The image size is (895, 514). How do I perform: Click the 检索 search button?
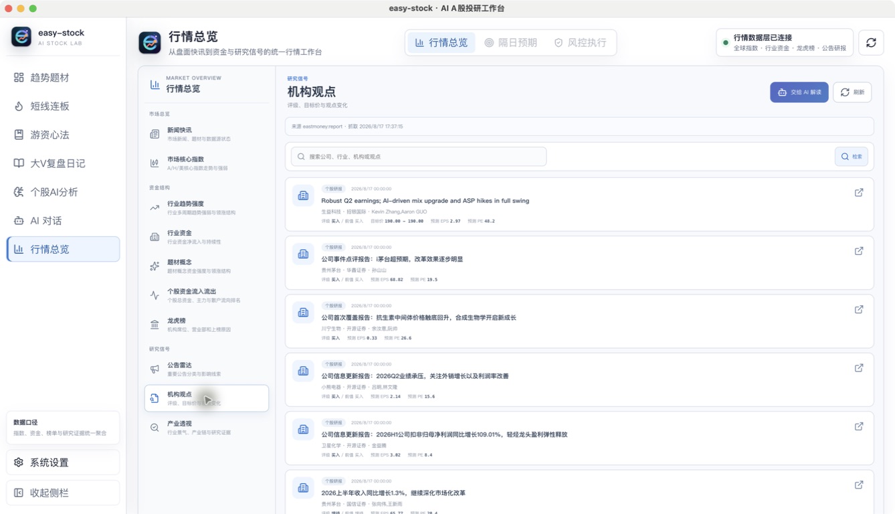point(852,157)
